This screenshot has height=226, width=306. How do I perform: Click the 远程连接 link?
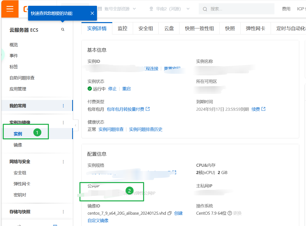click(x=150, y=69)
